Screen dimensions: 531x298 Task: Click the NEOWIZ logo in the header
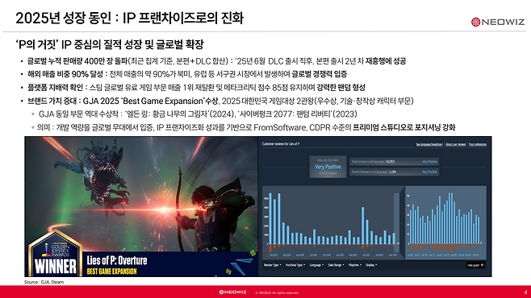[497, 22]
